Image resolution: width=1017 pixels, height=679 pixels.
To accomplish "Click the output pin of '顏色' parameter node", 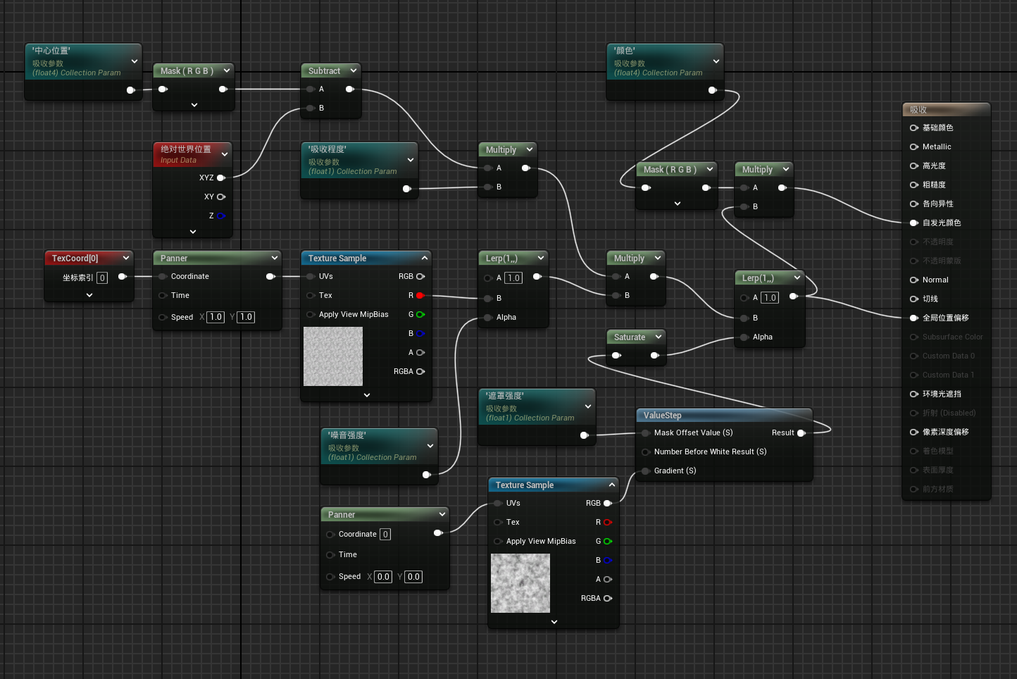I will pos(712,90).
